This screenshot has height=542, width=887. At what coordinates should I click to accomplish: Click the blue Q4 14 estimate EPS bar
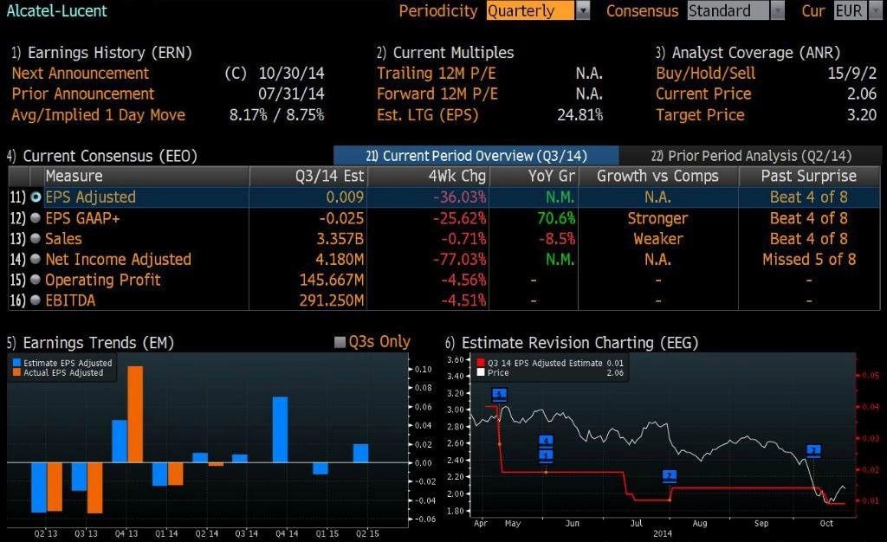280,429
